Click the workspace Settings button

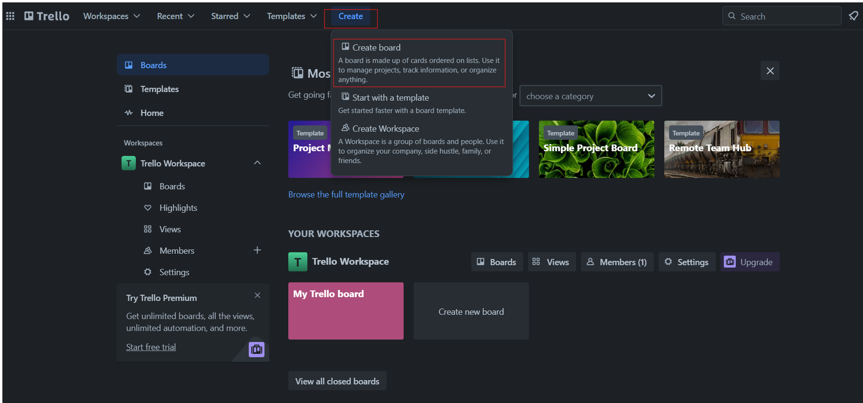(687, 262)
